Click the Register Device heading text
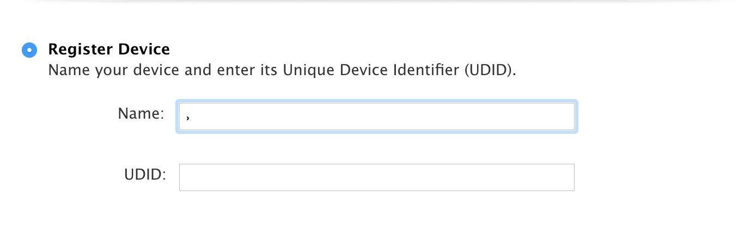Viewport: 745px width, 246px height. [109, 50]
